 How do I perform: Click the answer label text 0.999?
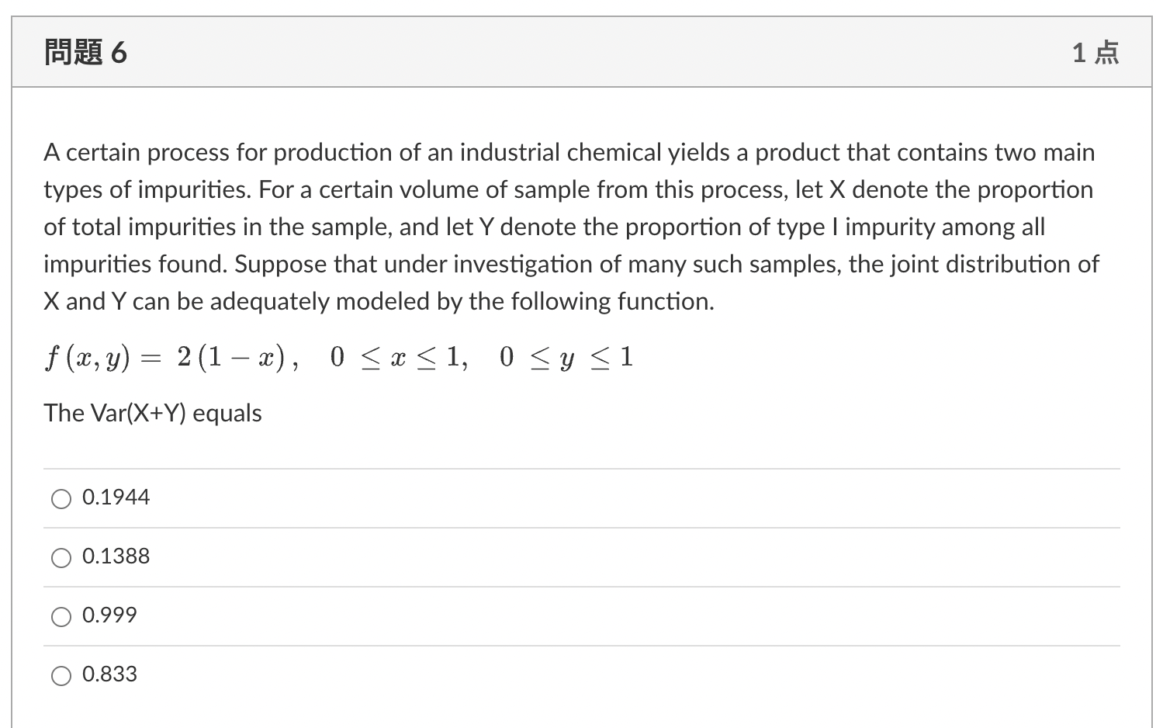point(109,615)
